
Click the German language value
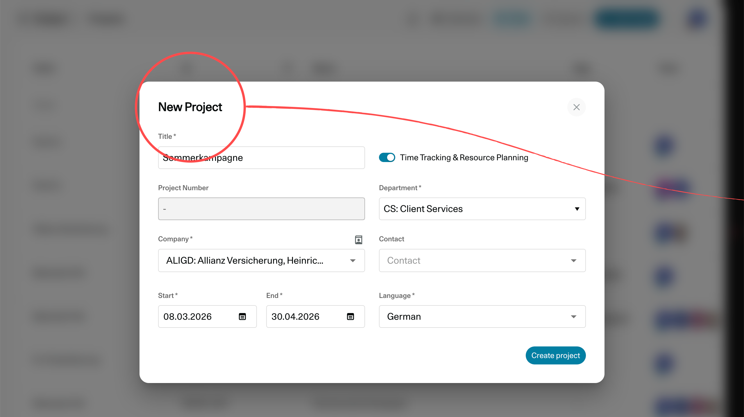(x=404, y=317)
